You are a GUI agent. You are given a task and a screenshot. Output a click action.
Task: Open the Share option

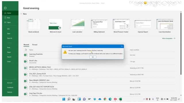(9, 52)
